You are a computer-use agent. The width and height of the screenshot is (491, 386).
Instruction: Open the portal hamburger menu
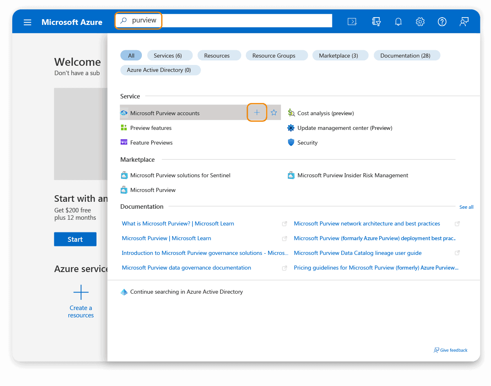27,22
